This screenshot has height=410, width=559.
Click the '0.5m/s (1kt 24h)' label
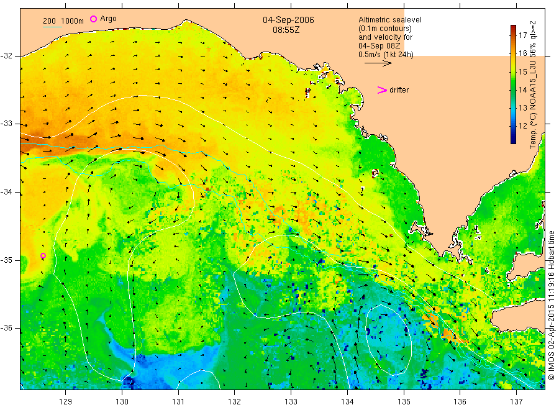386,55
